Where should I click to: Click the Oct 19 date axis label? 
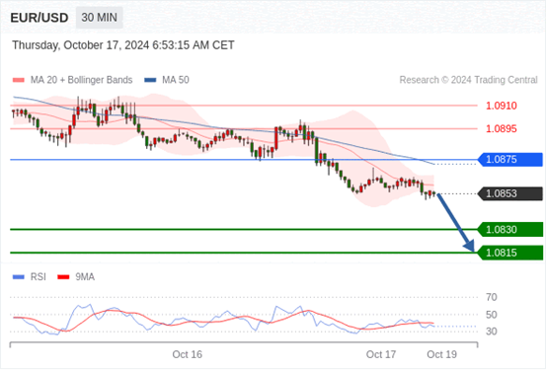click(442, 354)
